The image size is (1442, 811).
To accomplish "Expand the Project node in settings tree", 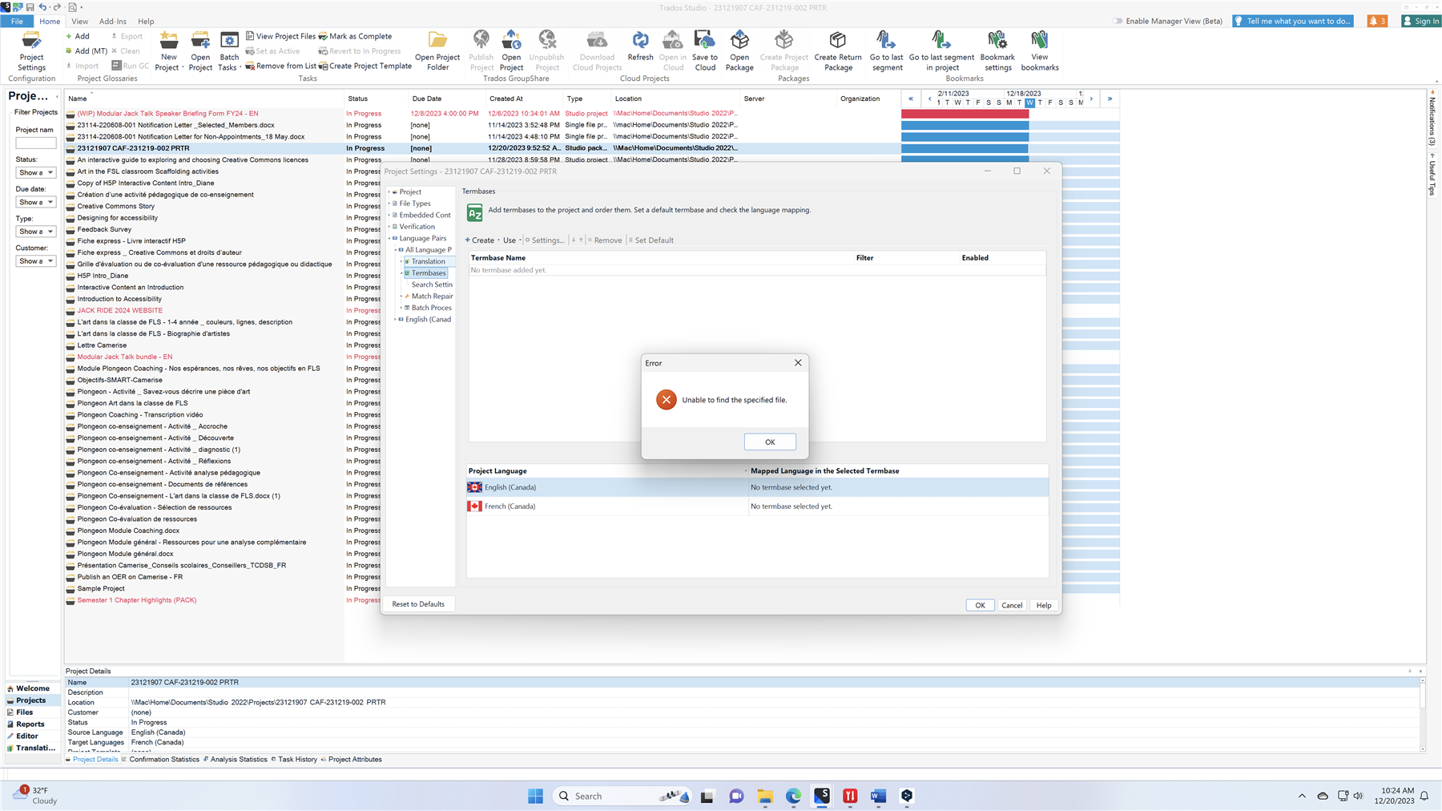I will [389, 192].
